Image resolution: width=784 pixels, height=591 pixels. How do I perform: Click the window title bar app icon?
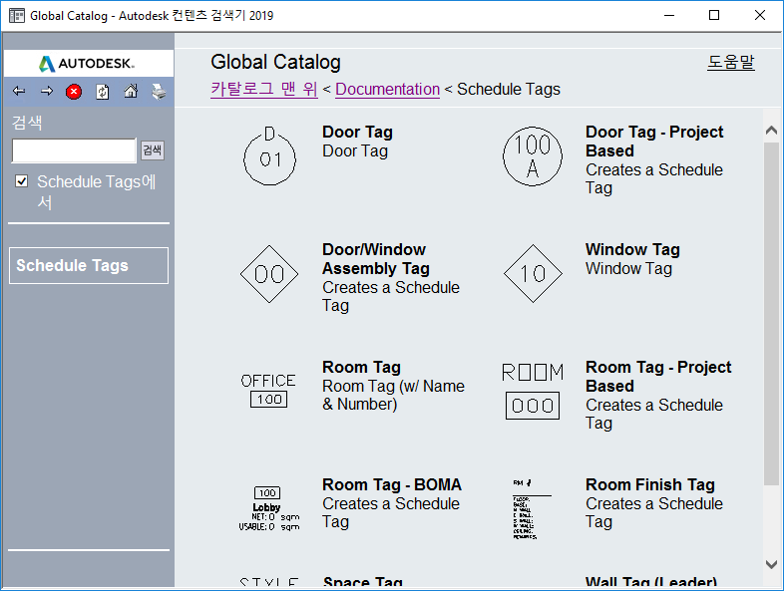pyautogui.click(x=17, y=16)
